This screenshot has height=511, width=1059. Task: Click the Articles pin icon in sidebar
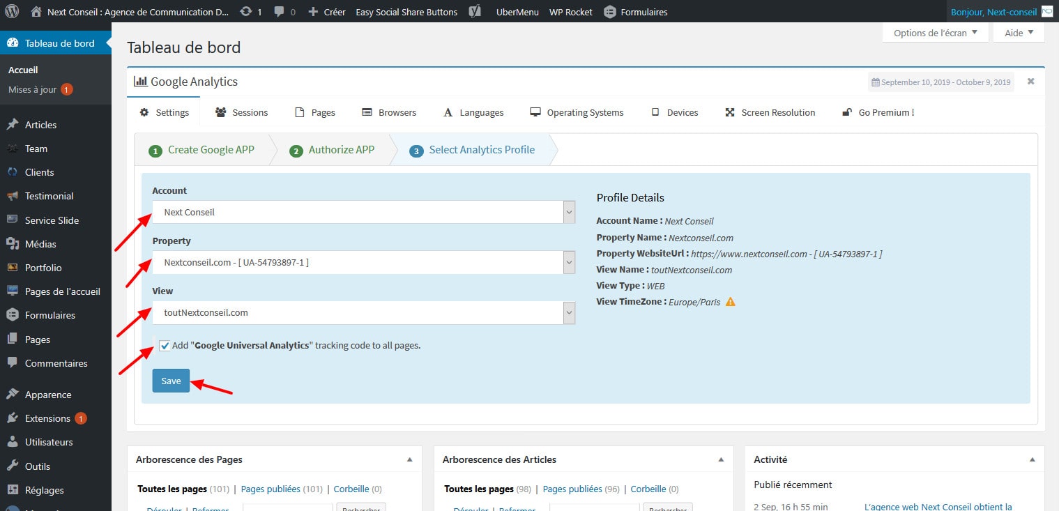(x=13, y=125)
